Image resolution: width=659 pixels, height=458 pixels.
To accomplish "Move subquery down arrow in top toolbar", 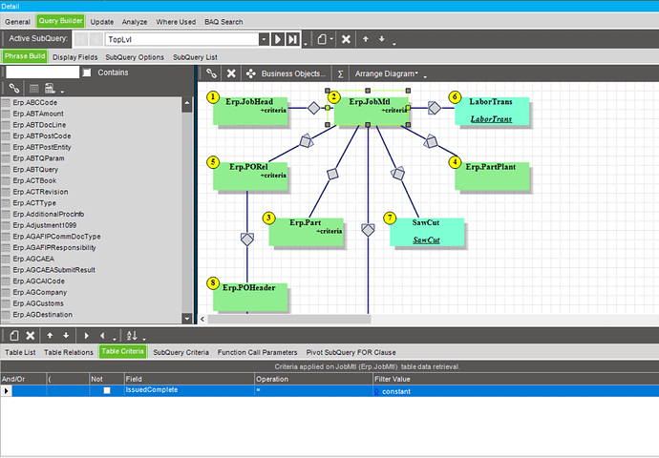I will (x=382, y=39).
